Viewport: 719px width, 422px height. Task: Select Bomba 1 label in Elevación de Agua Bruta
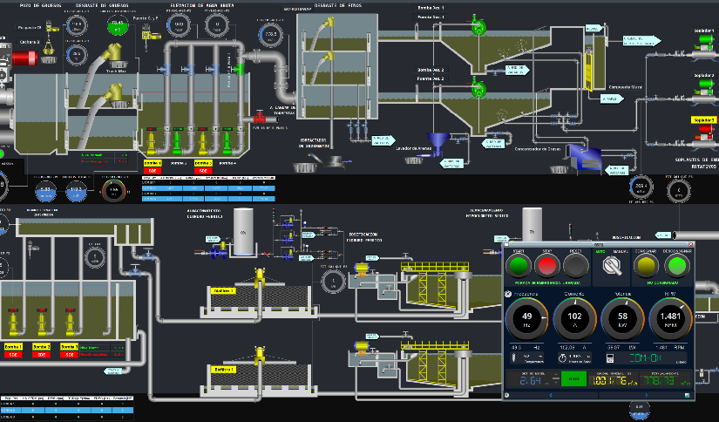[x=153, y=163]
